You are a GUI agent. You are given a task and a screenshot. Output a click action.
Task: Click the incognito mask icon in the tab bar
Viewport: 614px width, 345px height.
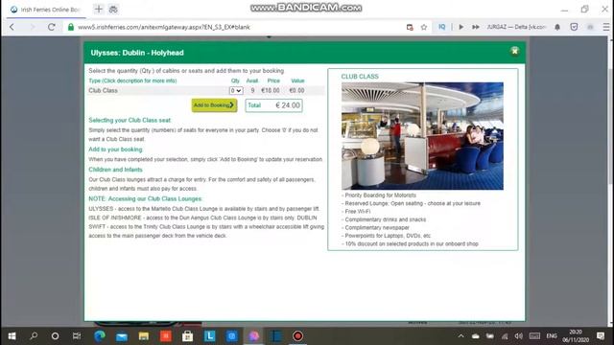tap(113, 9)
